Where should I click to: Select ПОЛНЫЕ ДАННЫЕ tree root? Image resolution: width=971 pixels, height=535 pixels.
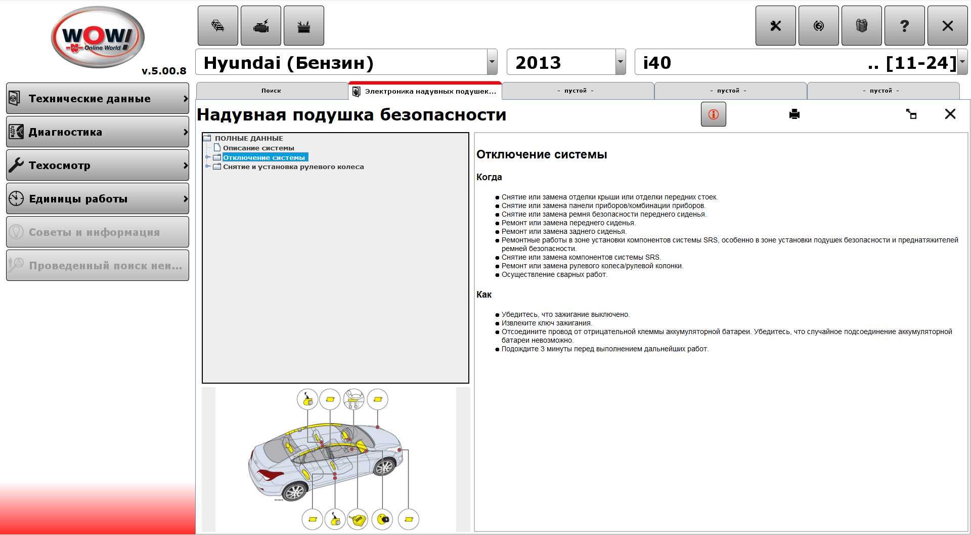tap(249, 138)
